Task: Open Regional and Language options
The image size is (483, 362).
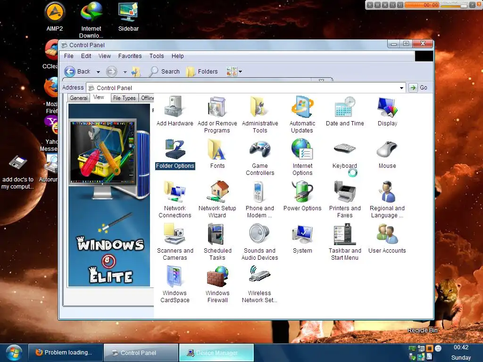Action: 387,199
